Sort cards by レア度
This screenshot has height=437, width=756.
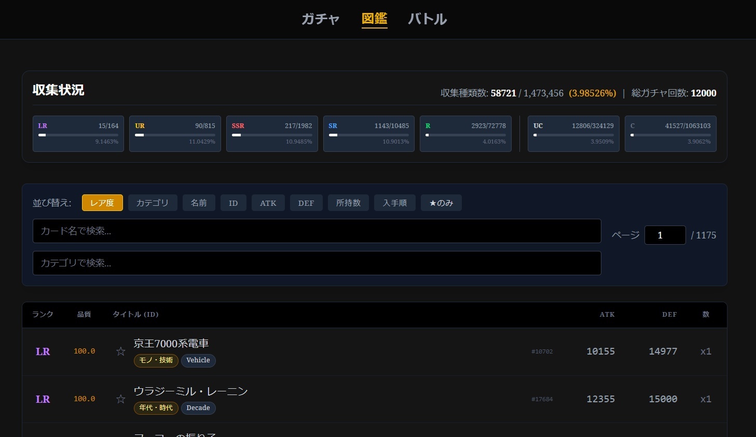(102, 203)
